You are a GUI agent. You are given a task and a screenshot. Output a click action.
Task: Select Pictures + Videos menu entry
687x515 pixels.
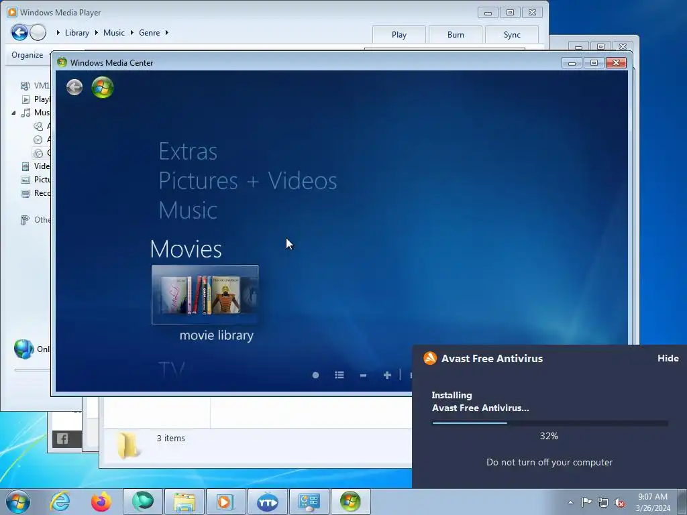[248, 181]
